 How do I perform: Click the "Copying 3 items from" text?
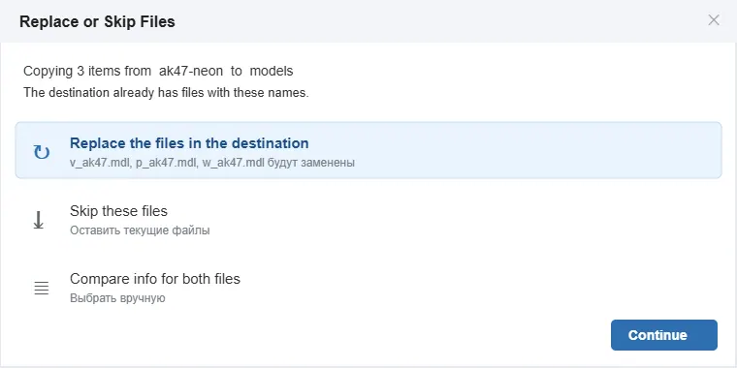(87, 71)
